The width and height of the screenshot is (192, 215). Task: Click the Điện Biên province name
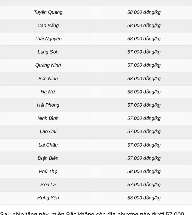pyautogui.click(x=48, y=158)
